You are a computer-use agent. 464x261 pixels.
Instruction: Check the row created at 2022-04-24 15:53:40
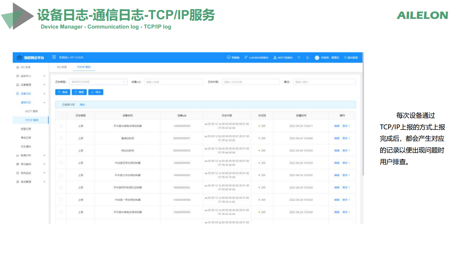click(61, 212)
